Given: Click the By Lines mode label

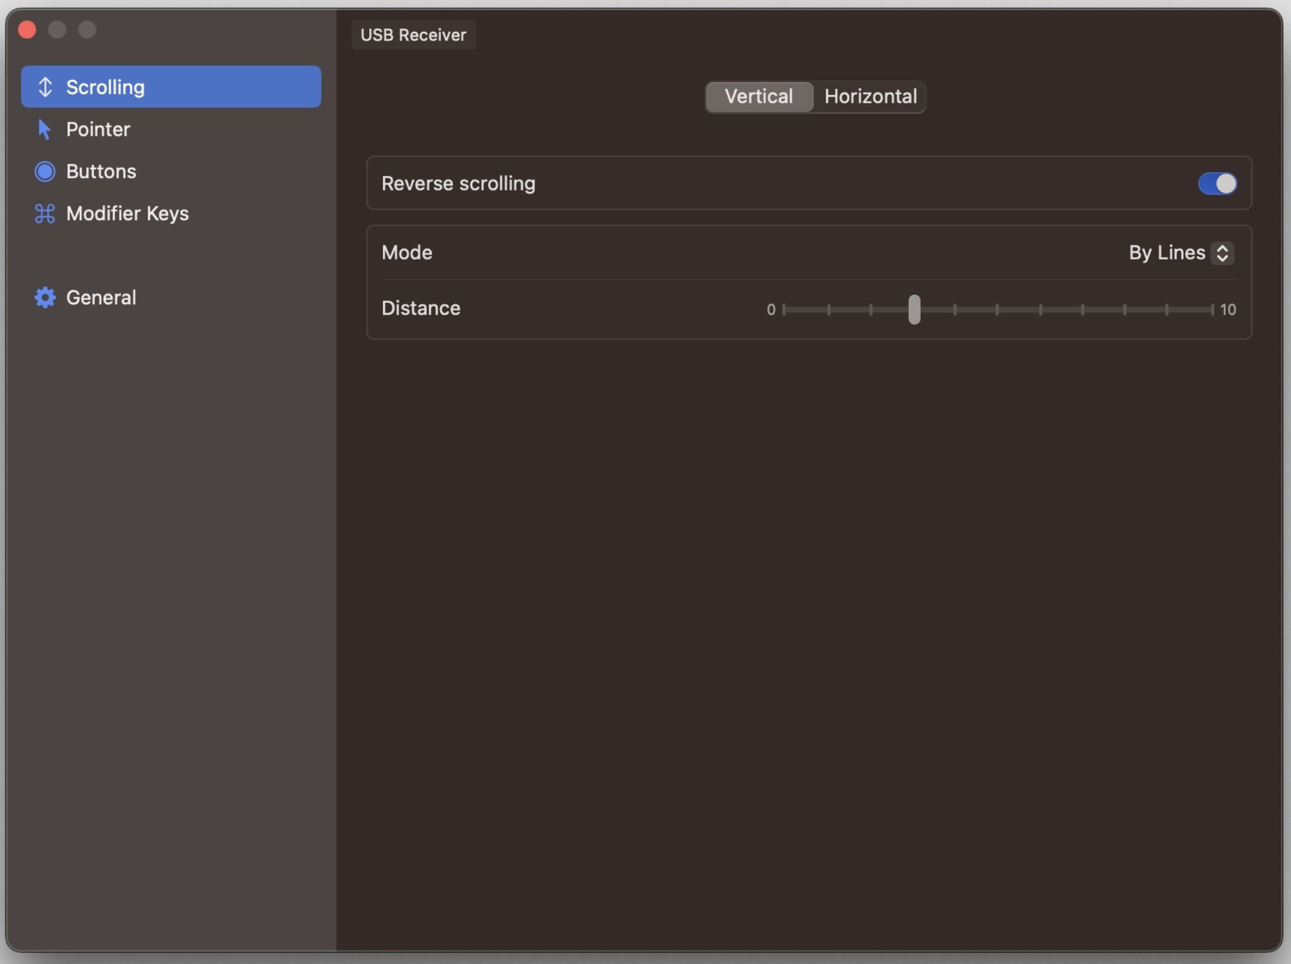Looking at the screenshot, I should pyautogui.click(x=1169, y=252).
